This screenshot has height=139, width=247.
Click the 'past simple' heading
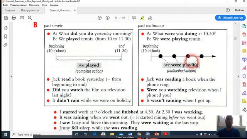[53, 25]
